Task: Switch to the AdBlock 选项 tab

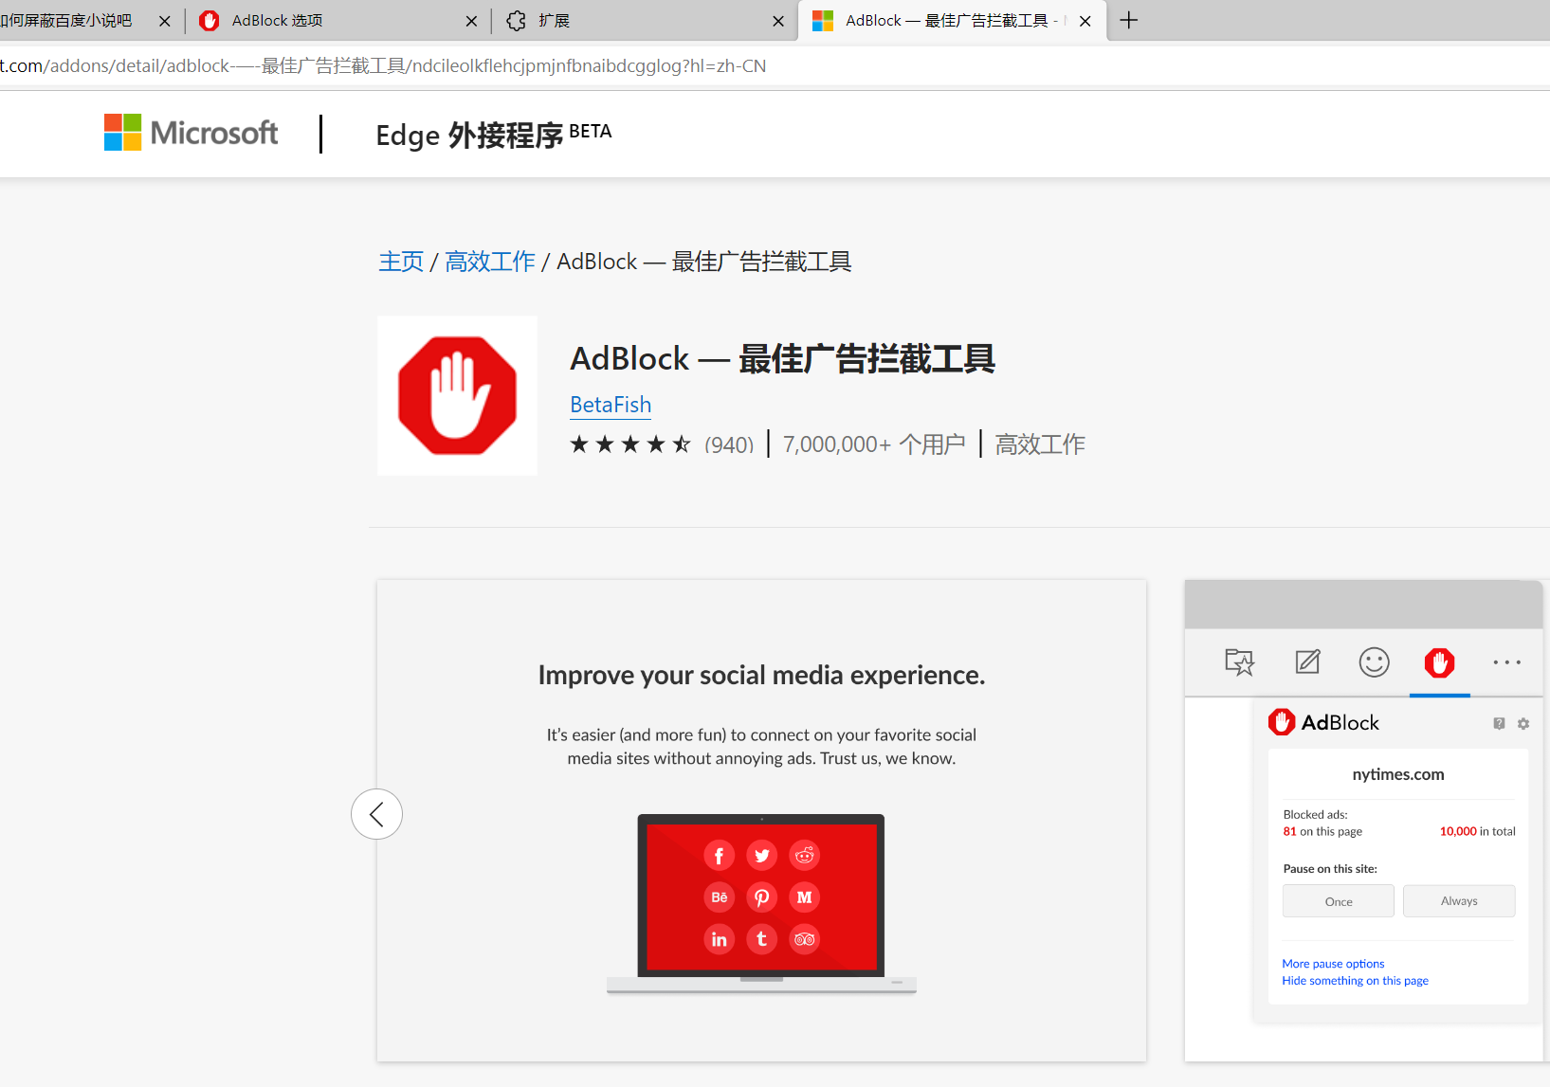Action: (x=337, y=21)
